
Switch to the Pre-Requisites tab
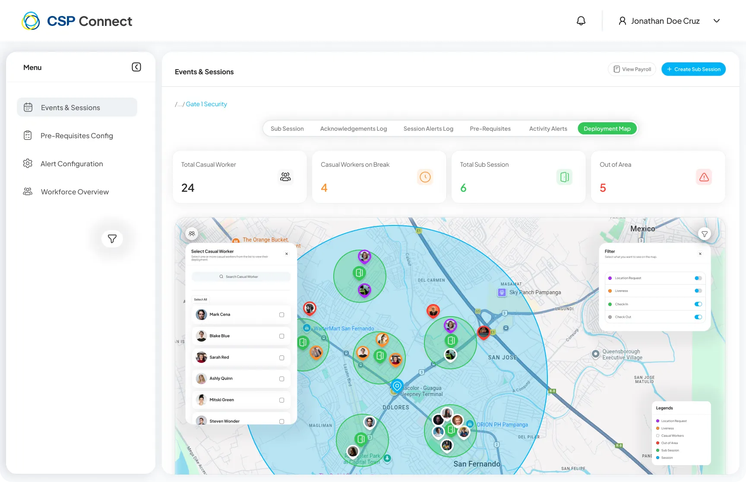tap(490, 129)
